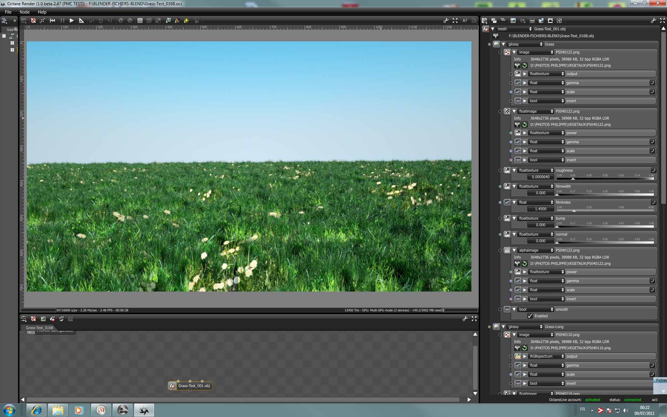Switch to Grass-Test_016B graph tab
Viewport: 667px width, 417px height.
pos(39,328)
